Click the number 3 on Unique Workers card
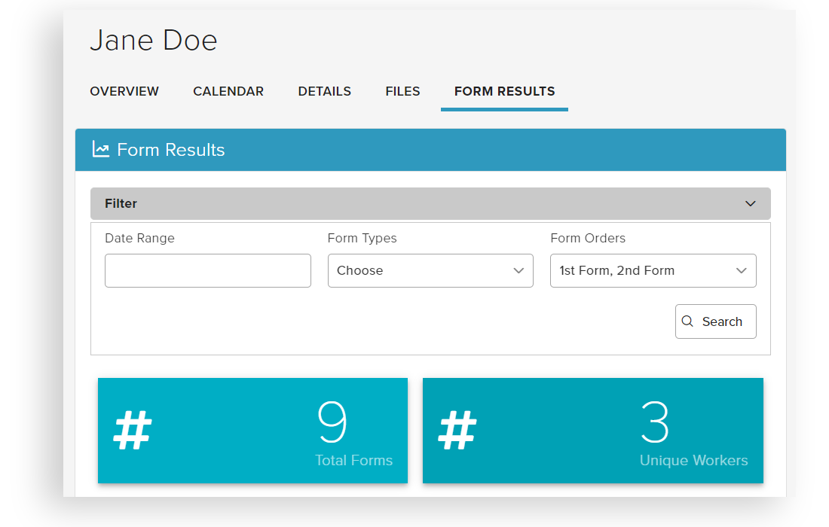Viewport: 829px width, 527px height. 654,423
